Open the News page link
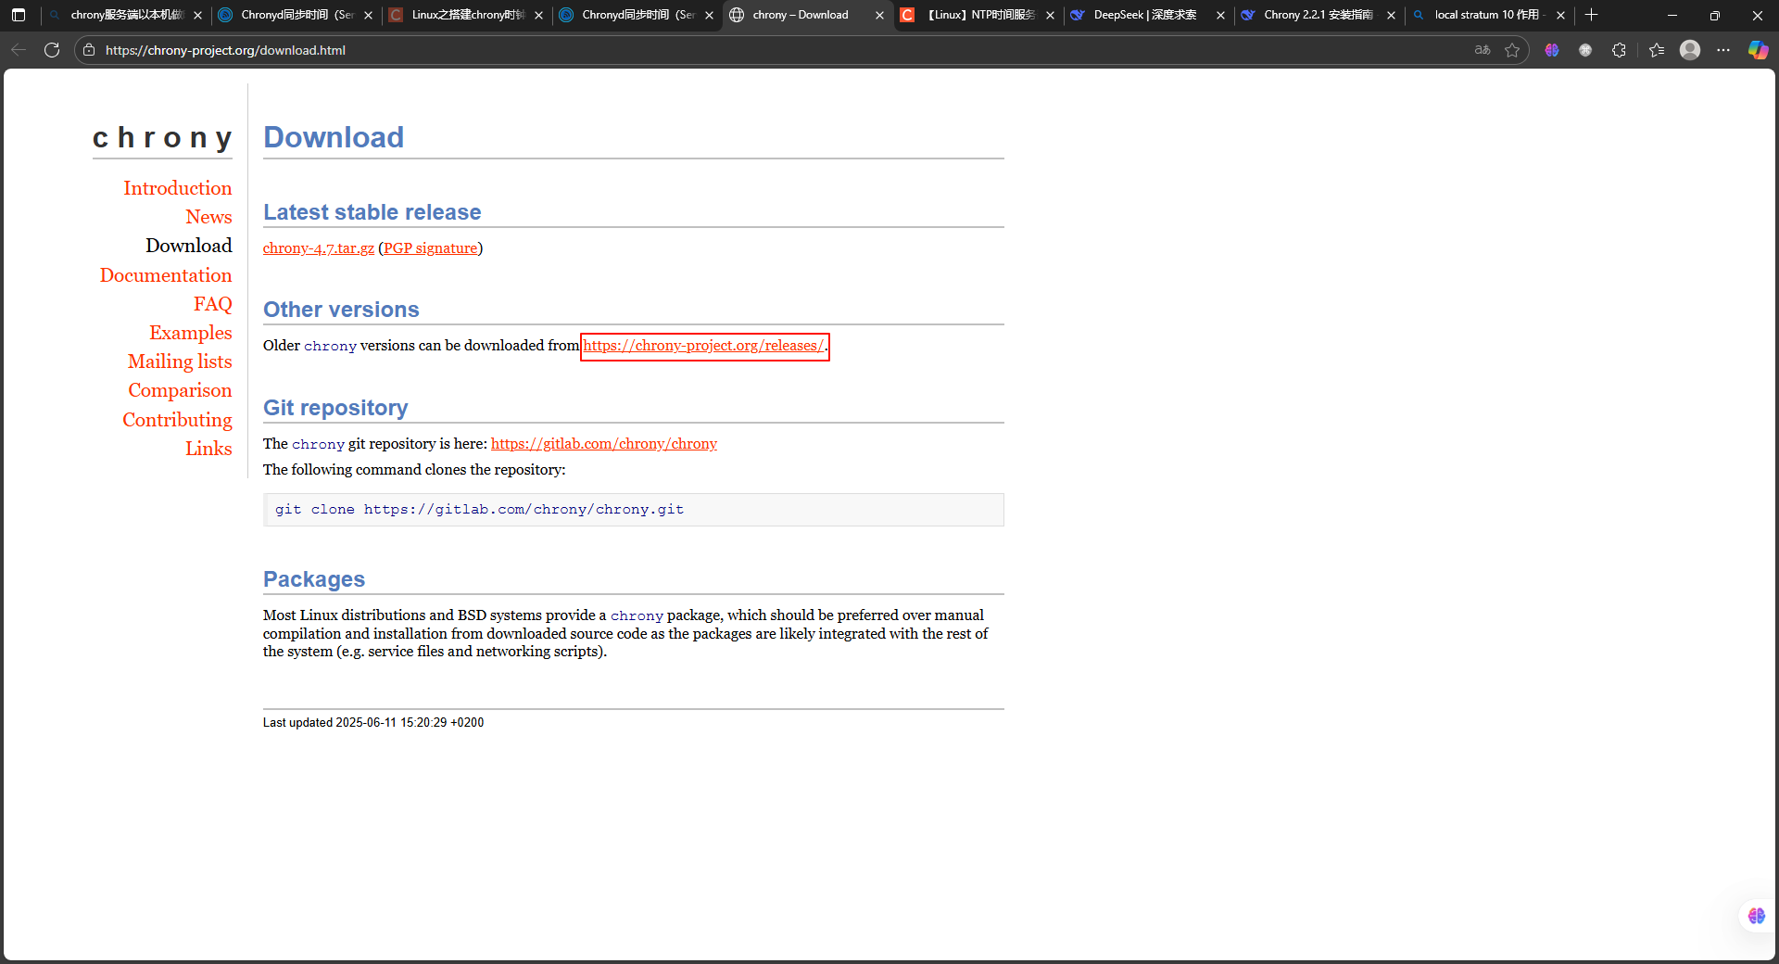 [x=208, y=217]
